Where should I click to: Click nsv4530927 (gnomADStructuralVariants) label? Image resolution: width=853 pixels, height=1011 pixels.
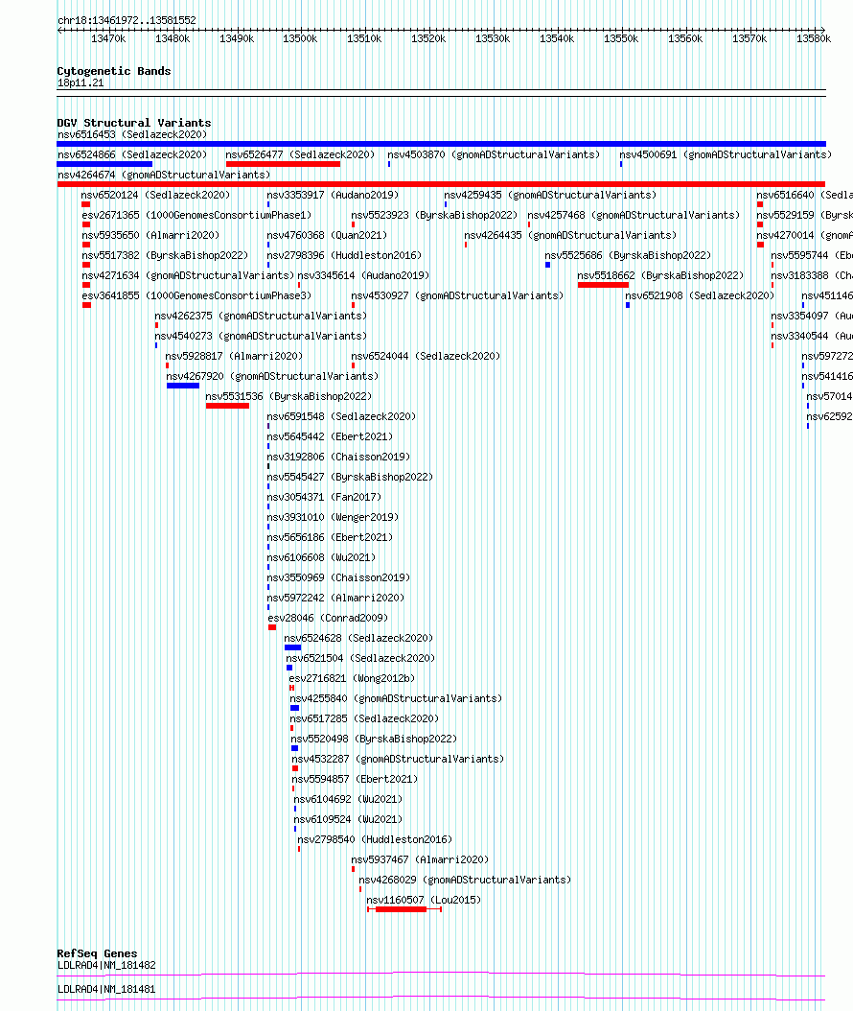(457, 295)
